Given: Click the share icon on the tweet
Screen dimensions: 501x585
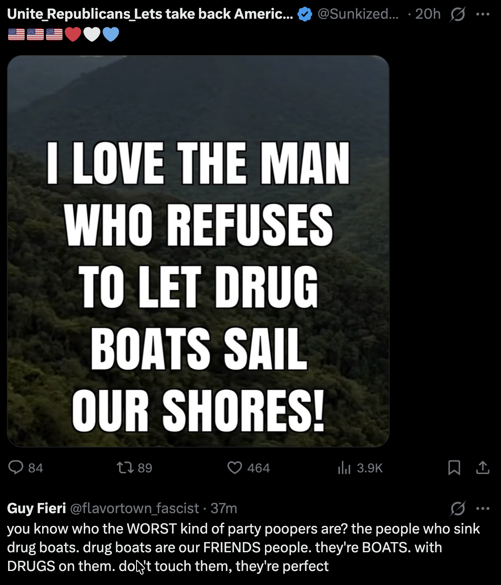Looking at the screenshot, I should coord(483,468).
